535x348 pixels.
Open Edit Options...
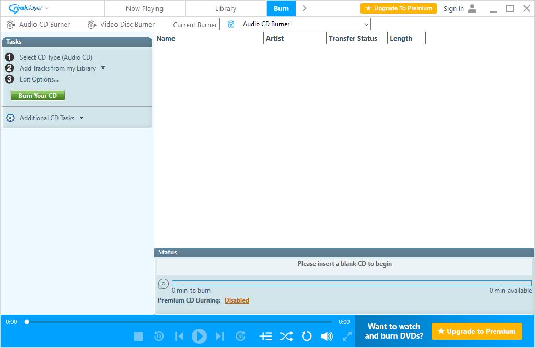[39, 79]
